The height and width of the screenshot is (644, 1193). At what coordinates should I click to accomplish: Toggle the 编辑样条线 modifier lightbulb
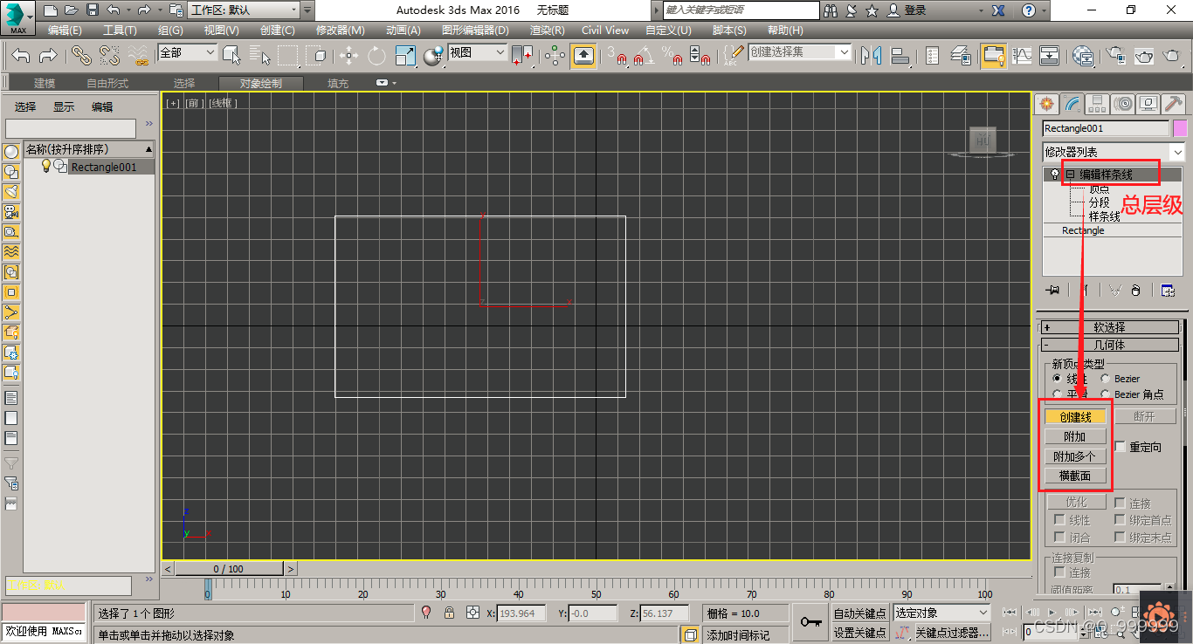click(1055, 175)
